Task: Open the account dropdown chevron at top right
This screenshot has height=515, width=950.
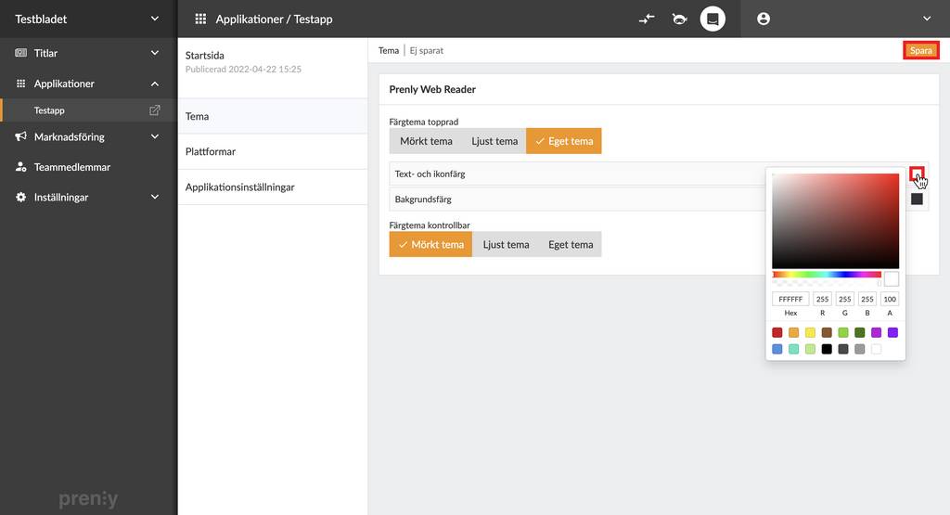Action: point(927,19)
